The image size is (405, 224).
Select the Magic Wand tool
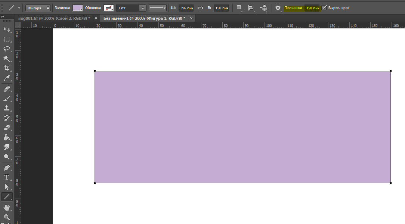pos(7,59)
